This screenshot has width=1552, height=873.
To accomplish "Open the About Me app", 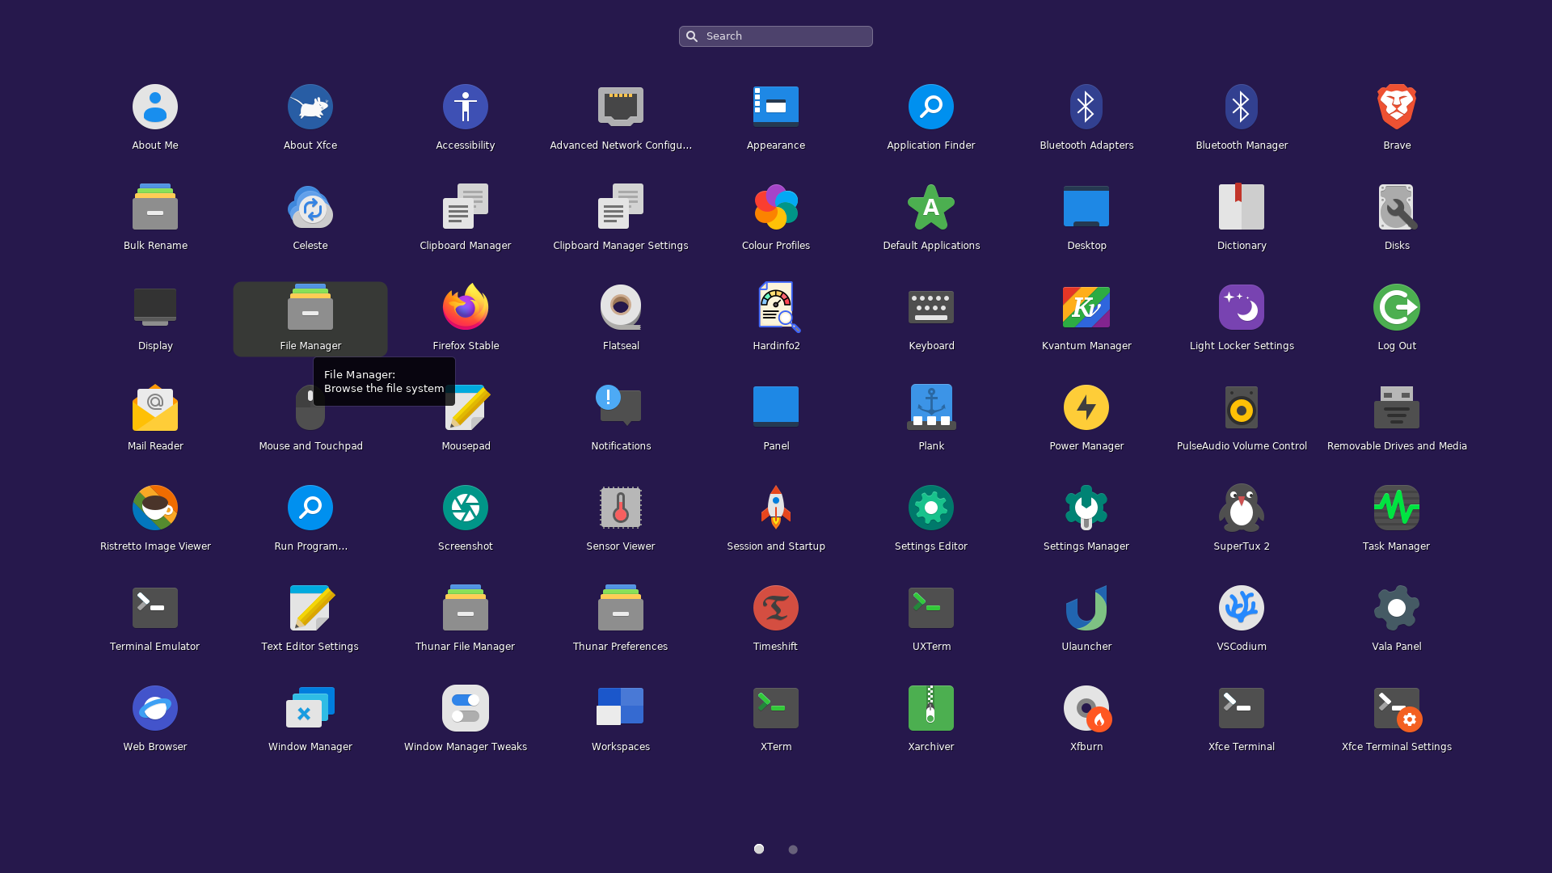I will point(155,118).
